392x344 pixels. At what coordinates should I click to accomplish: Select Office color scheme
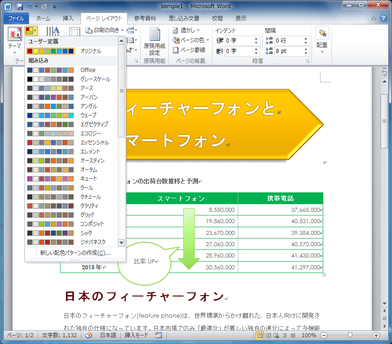(71, 70)
